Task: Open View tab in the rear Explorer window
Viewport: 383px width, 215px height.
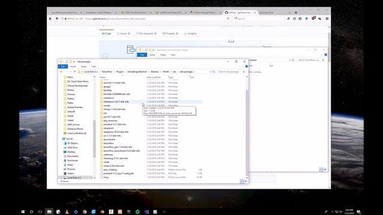Action: point(173,55)
